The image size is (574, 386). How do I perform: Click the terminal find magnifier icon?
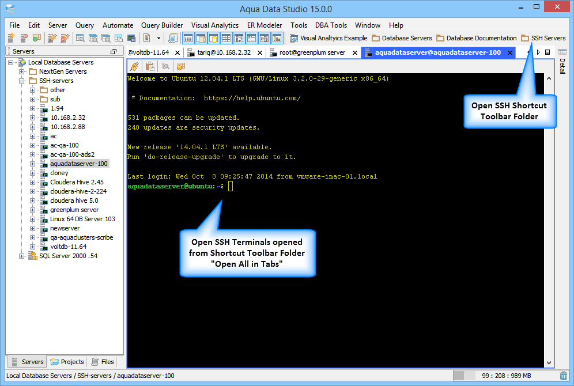(165, 66)
